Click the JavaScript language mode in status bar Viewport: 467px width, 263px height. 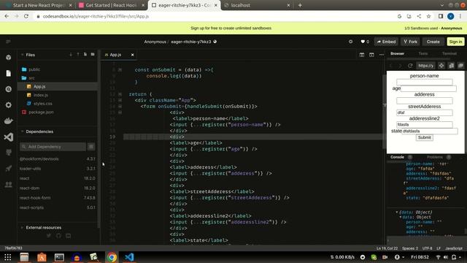pyautogui.click(x=454, y=248)
